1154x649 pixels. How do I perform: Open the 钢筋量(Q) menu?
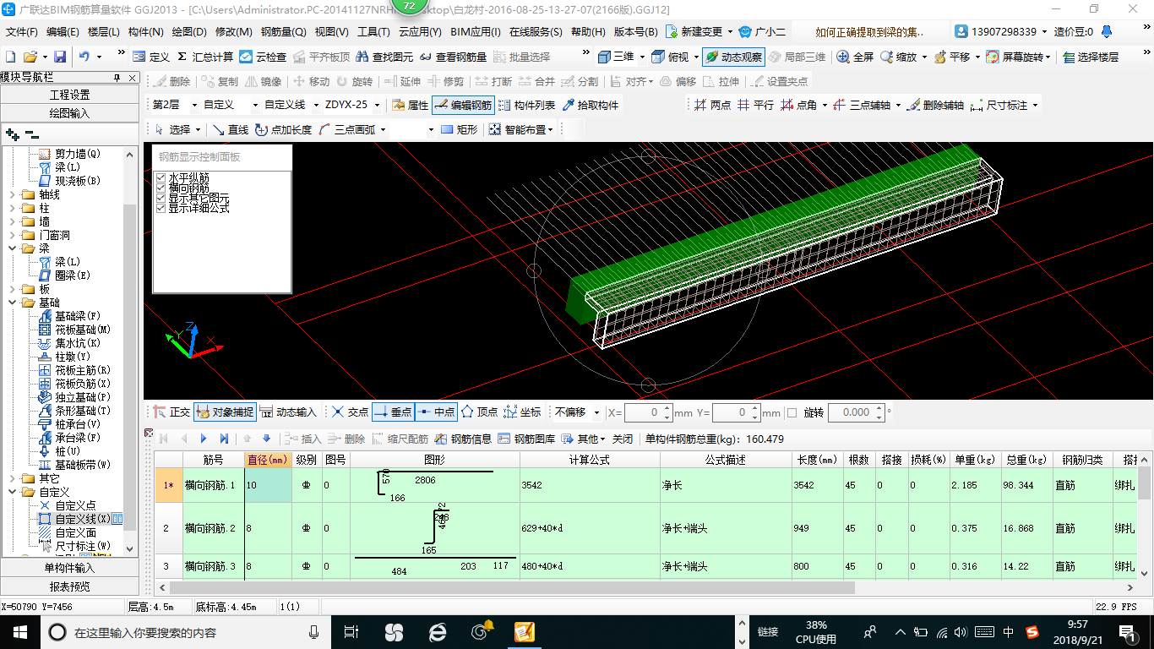[x=284, y=32]
